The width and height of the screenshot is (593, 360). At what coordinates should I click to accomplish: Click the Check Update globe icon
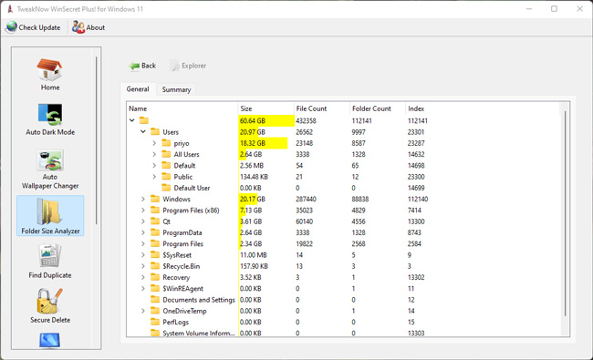[12, 26]
